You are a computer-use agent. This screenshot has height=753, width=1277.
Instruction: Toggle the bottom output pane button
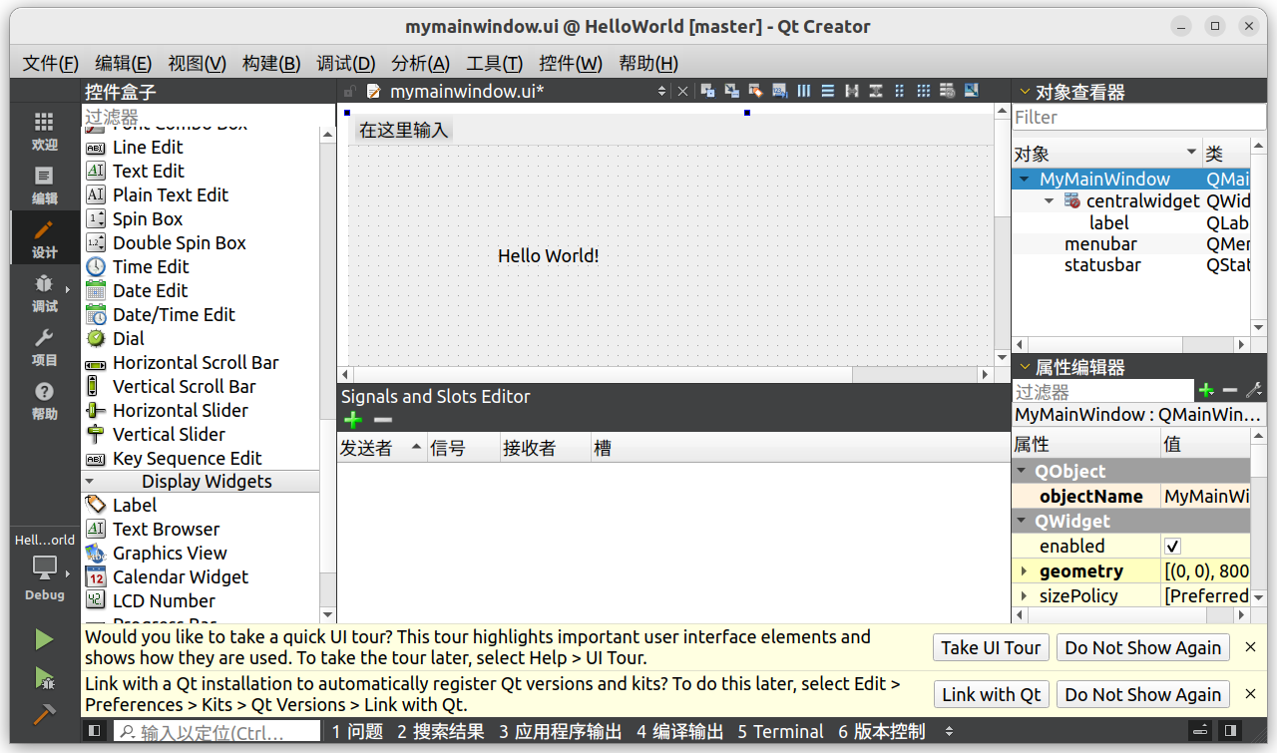pyautogui.click(x=1202, y=731)
